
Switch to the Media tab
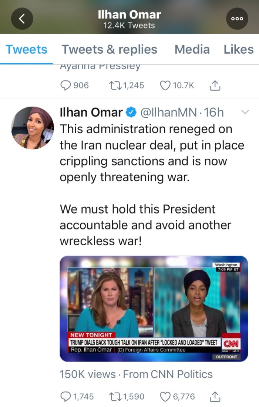point(192,49)
